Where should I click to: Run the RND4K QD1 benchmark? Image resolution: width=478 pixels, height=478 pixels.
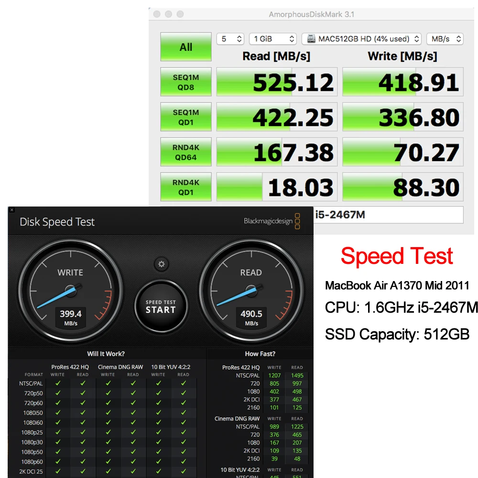(x=185, y=187)
